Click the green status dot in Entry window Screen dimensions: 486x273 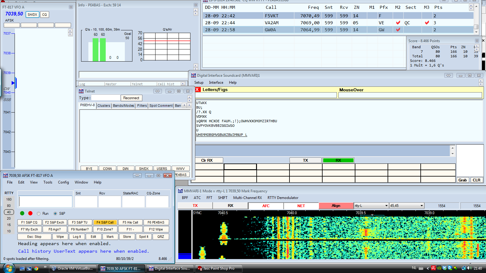coord(22,214)
